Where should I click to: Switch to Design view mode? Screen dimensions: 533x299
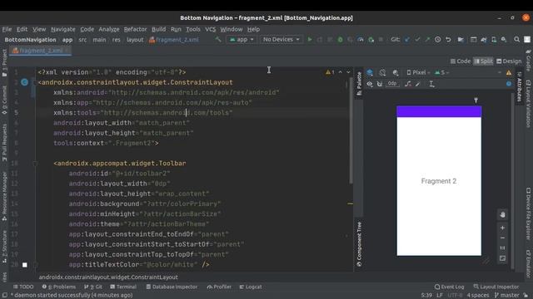pos(509,61)
